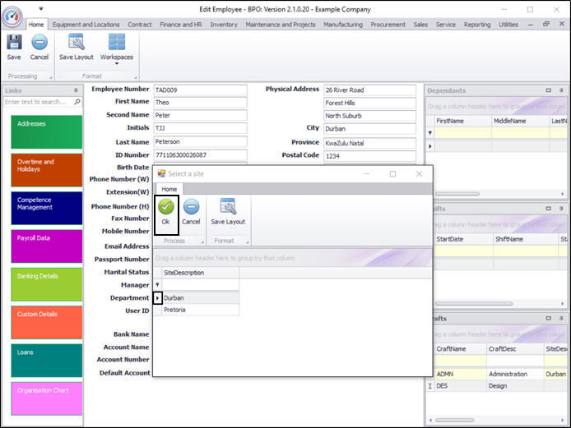571x428 pixels.
Task: Open the Reporting ribbon tab
Action: (x=477, y=25)
